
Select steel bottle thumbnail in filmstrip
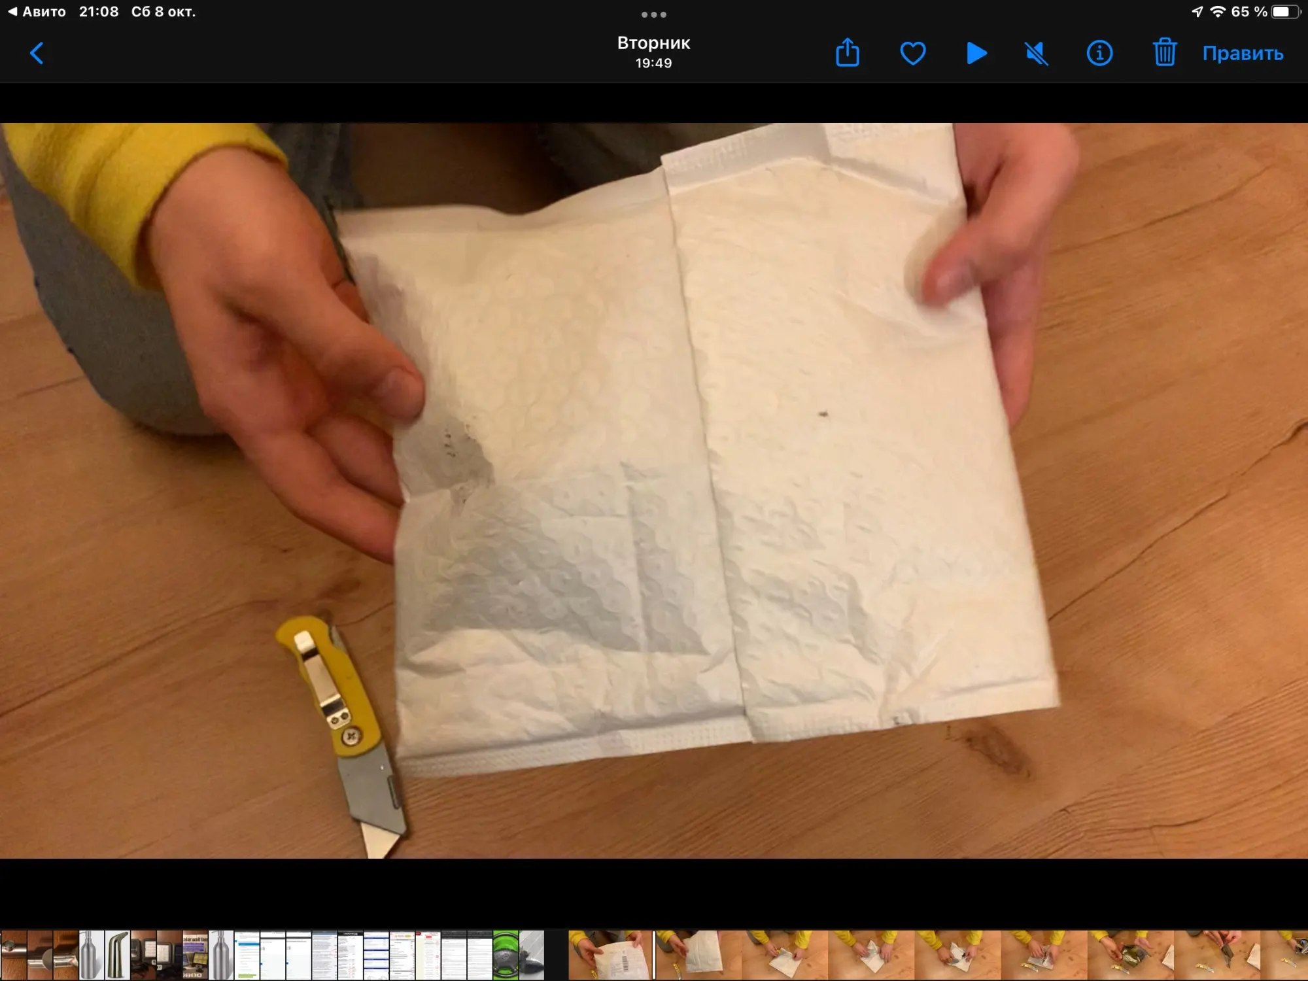click(92, 955)
